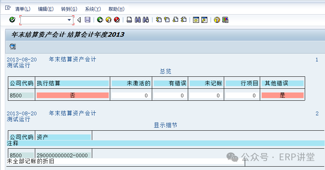Collapse command field with triangle arrow
The width and height of the screenshot is (325, 170).
point(79,20)
